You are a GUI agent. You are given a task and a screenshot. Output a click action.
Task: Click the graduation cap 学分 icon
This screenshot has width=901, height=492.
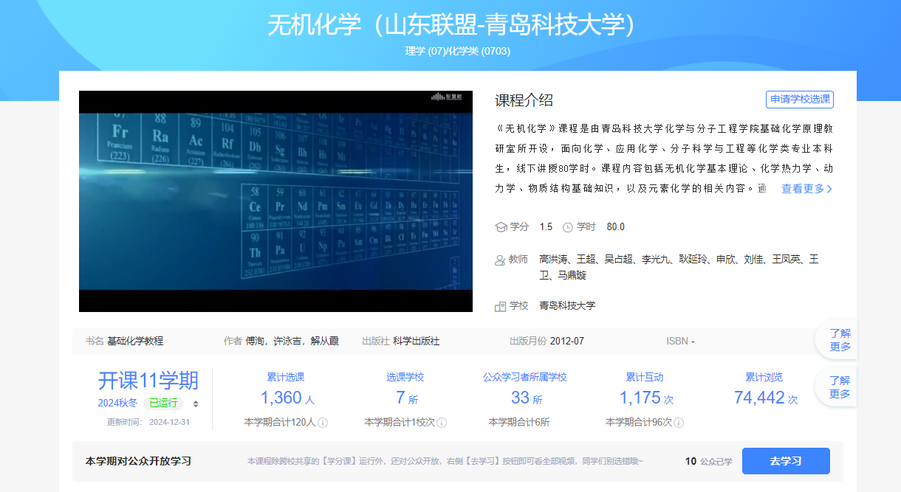[x=501, y=227]
